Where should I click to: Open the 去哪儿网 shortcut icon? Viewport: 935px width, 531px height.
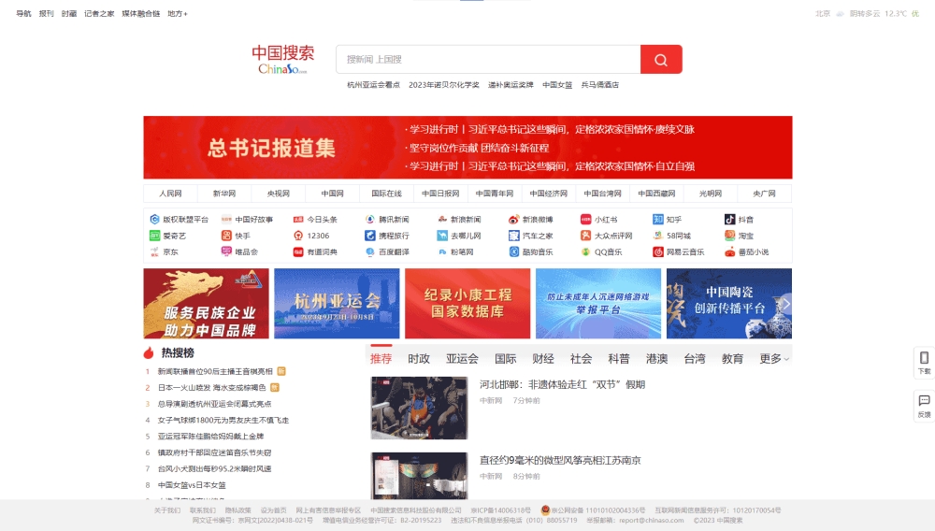(x=442, y=236)
